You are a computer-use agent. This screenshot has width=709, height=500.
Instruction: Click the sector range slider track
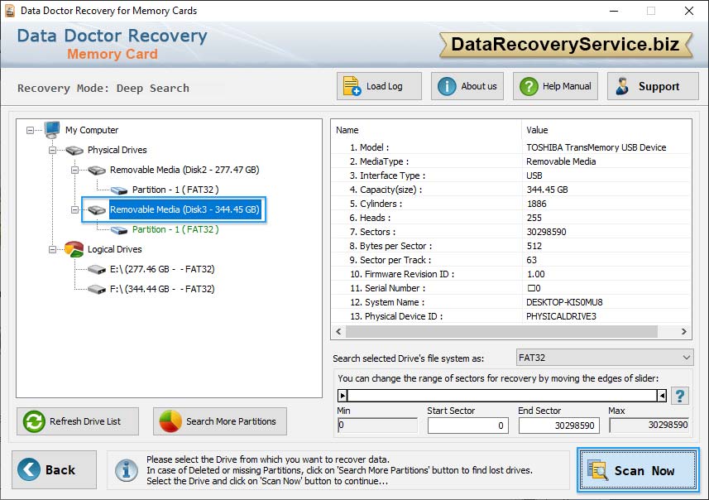(x=502, y=396)
